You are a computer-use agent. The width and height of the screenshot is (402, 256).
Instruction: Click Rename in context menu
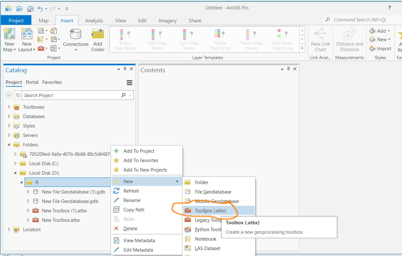[x=147, y=200]
